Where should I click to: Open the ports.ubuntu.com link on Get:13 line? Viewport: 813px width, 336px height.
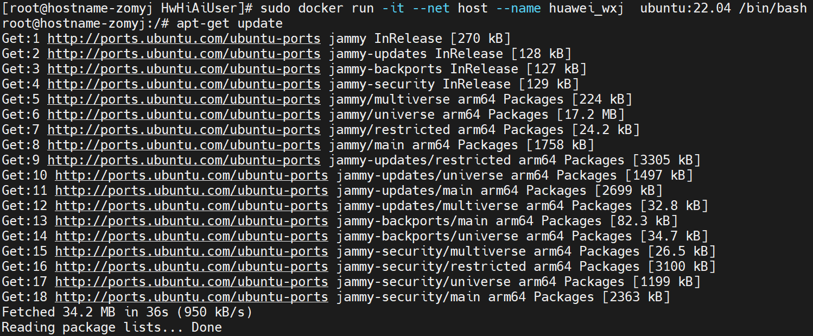(192, 221)
